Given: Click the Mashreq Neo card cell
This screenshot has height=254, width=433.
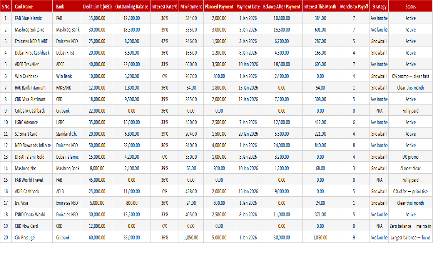Looking at the screenshot, I should tap(32, 169).
